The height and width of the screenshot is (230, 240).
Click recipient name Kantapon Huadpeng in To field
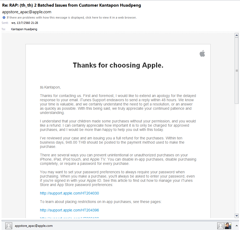click(x=24, y=29)
